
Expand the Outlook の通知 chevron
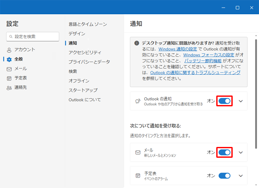[x=241, y=101]
